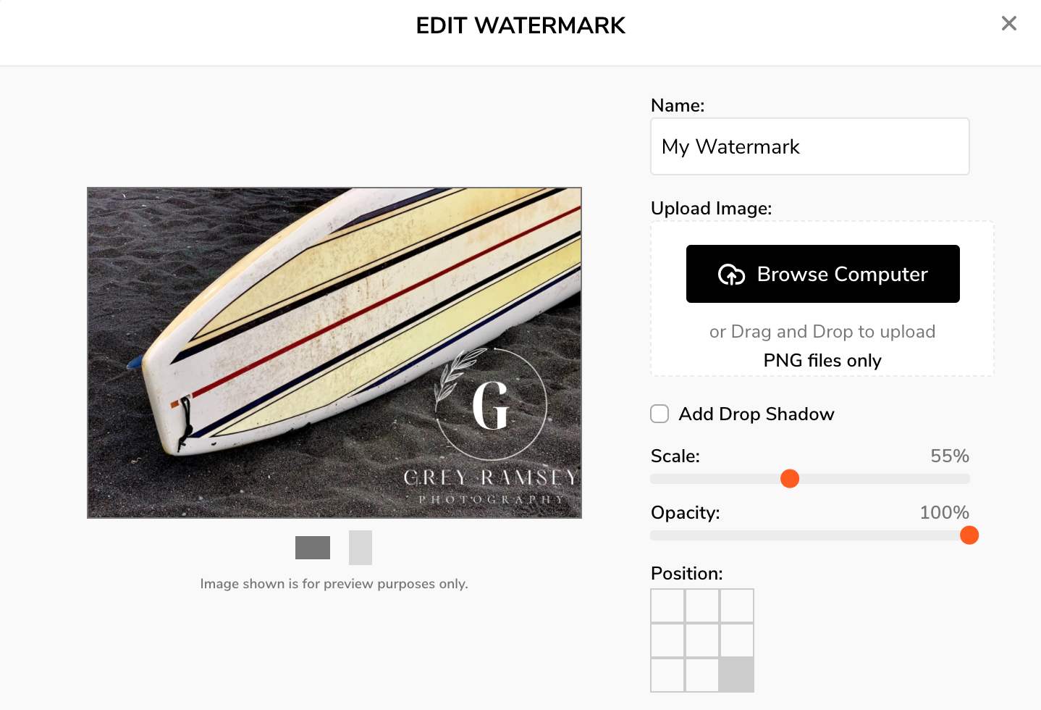Click the Browse Computer button
The width and height of the screenshot is (1041, 710).
[x=823, y=274]
